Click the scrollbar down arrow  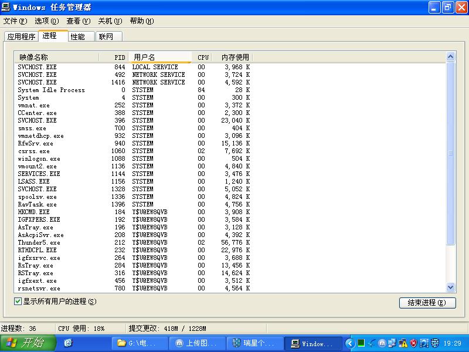coord(450,287)
